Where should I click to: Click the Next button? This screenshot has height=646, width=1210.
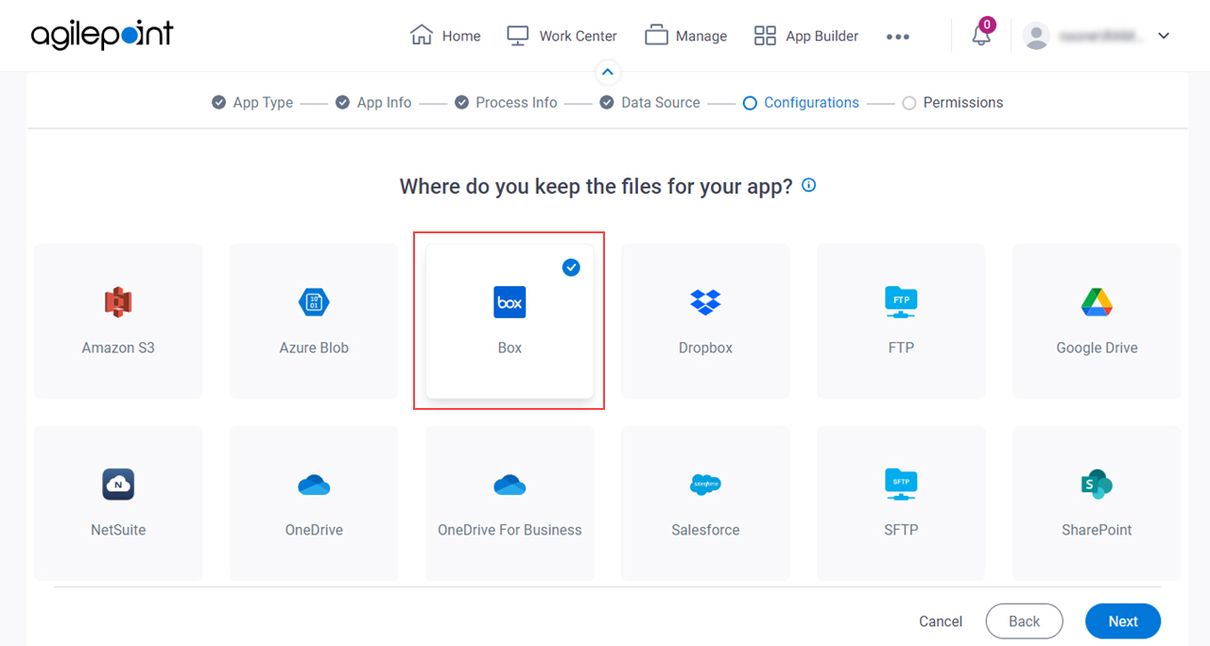[1123, 621]
